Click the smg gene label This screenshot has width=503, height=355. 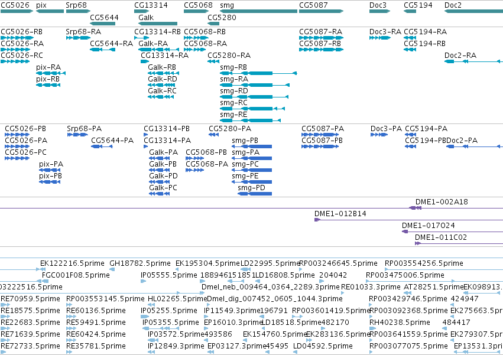227,5
